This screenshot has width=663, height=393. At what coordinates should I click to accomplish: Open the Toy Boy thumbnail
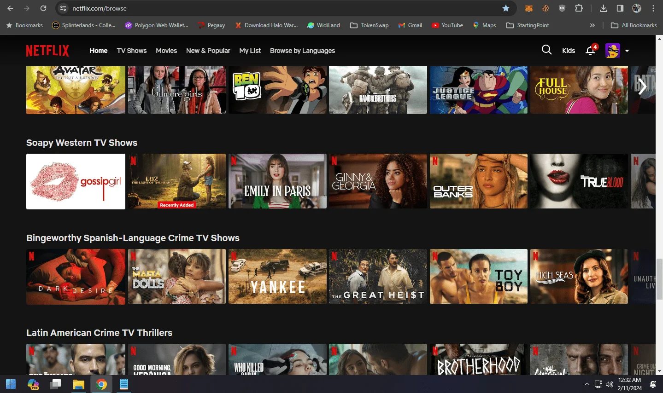[479, 277]
